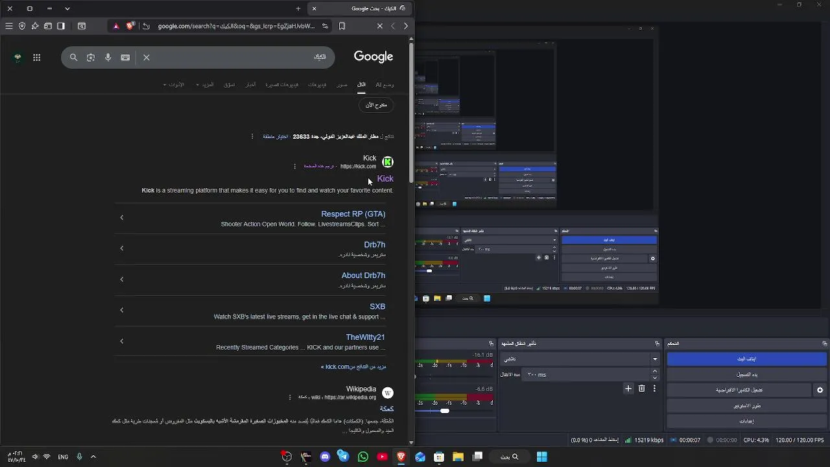830x467 pixels.
Task: Open the OBS transition properties three-dot menu
Action: (x=654, y=389)
